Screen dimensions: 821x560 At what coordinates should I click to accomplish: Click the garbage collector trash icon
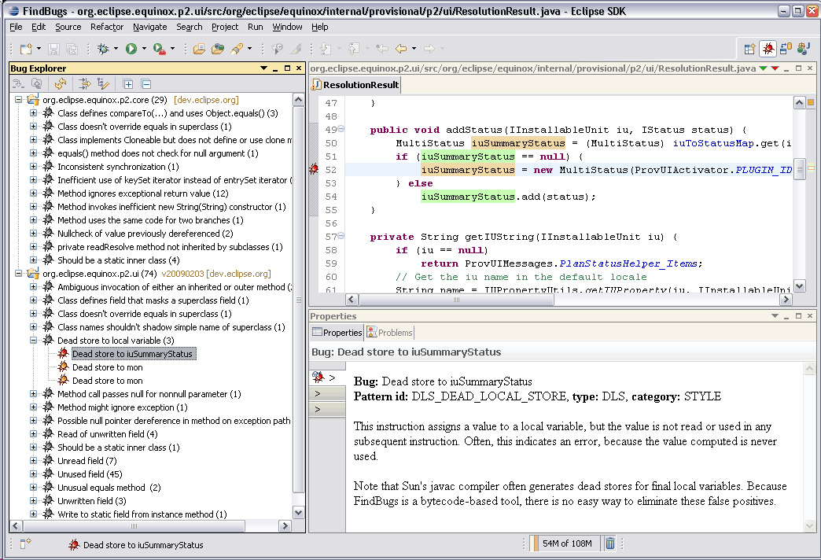point(610,543)
